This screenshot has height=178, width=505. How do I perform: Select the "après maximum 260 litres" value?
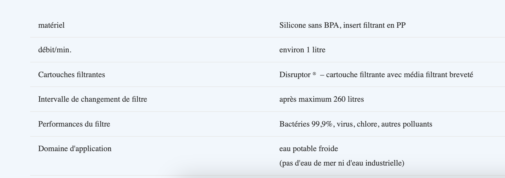pos(321,99)
